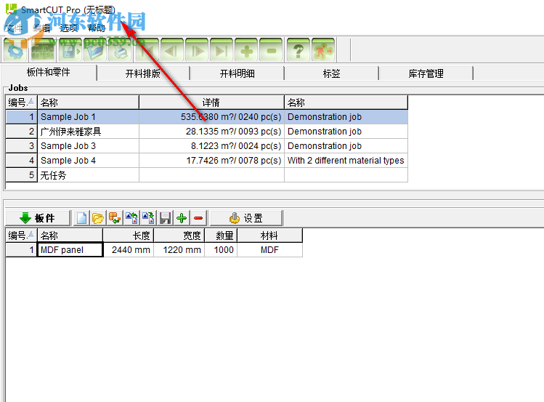Sort jobs by 编号 column header
This screenshot has width=544, height=402.
22,102
